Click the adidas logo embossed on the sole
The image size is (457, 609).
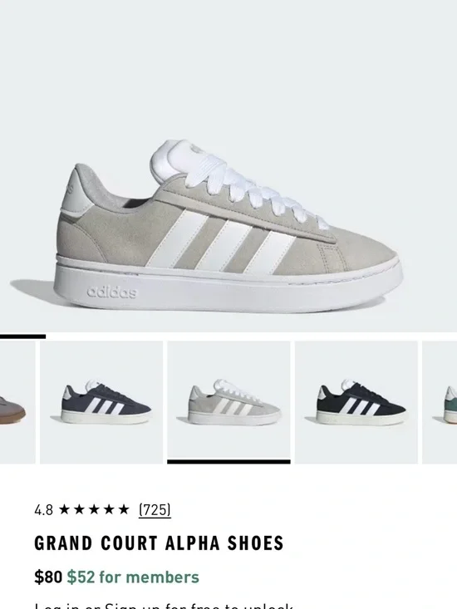112,292
